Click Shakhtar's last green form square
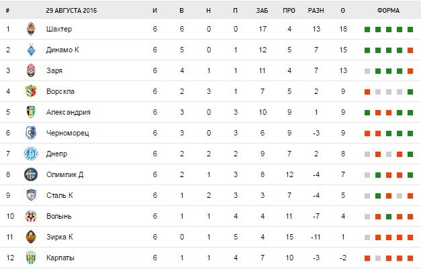 (410, 30)
